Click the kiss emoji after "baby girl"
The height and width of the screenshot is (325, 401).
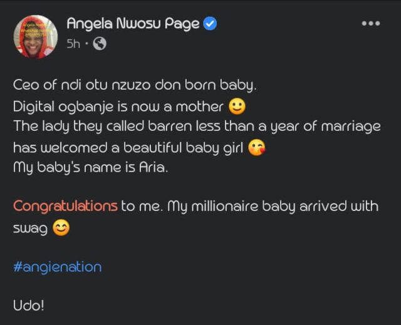pos(255,148)
